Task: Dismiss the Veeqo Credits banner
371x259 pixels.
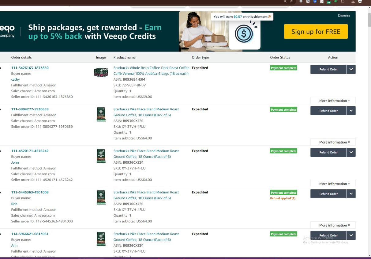Action: 344,15
